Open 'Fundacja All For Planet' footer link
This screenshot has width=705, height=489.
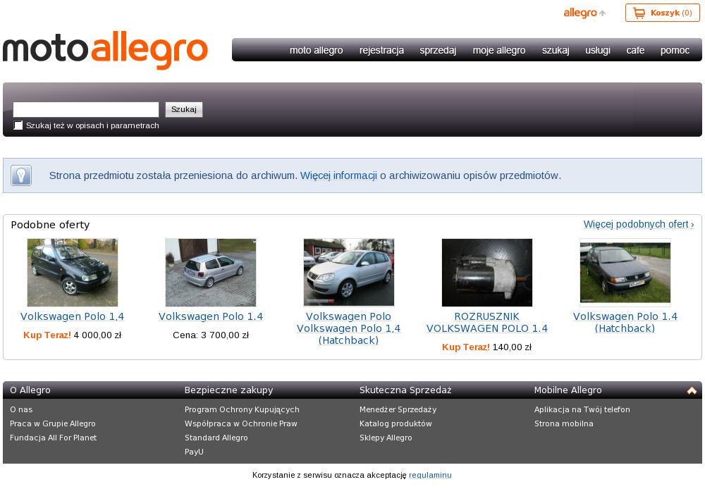[x=53, y=438]
